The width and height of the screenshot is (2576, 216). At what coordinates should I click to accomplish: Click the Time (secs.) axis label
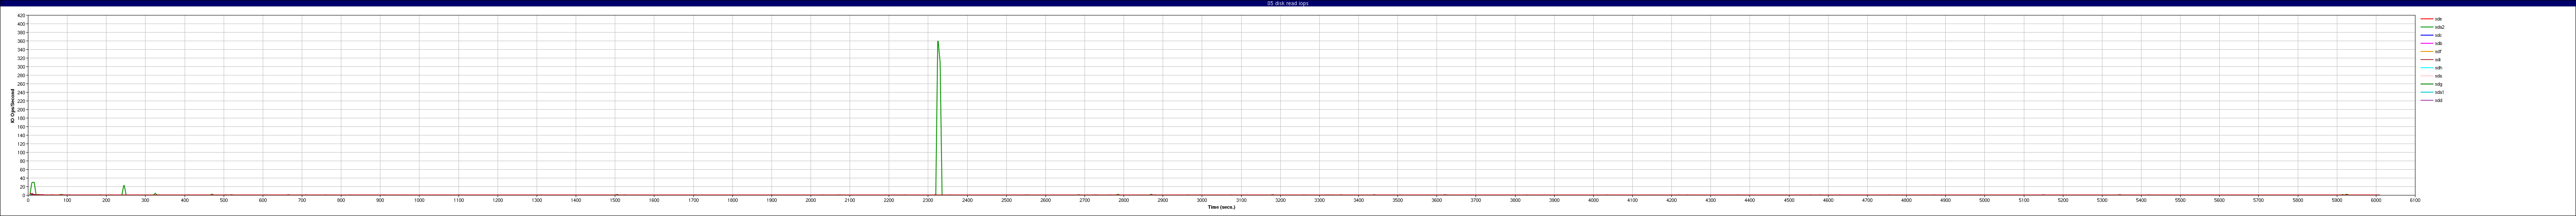click(x=1221, y=207)
